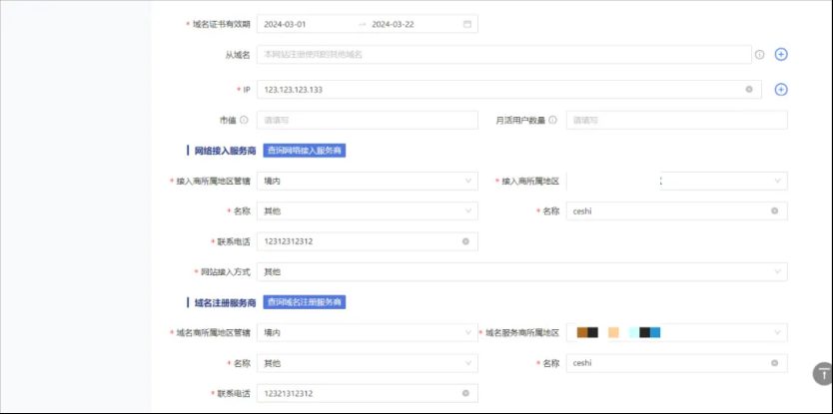
Task: Click the plus icon beside 从域名 field
Action: tap(781, 54)
